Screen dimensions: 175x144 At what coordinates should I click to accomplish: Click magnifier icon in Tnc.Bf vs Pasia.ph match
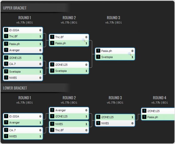[83, 40]
